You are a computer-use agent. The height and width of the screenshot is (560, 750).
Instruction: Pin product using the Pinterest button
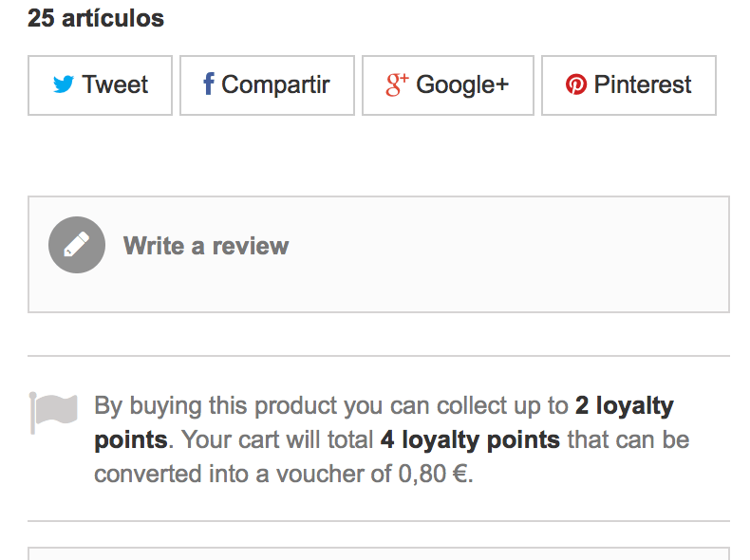click(x=628, y=85)
